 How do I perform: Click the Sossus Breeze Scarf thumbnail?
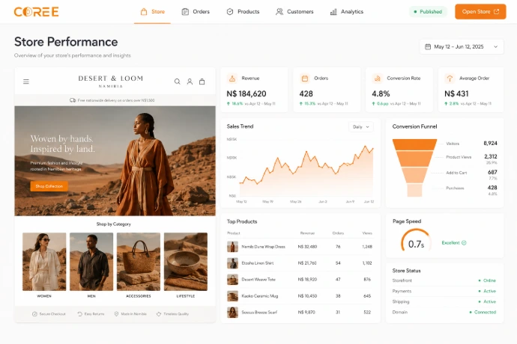[x=232, y=312]
